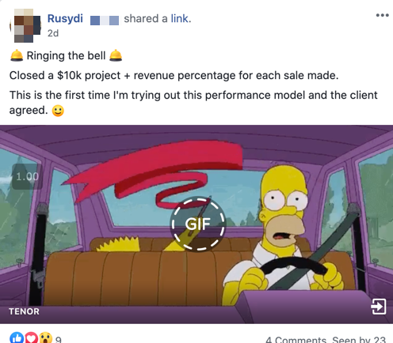
Task: Click the pixelated profile picture avatar
Action: [x=25, y=25]
